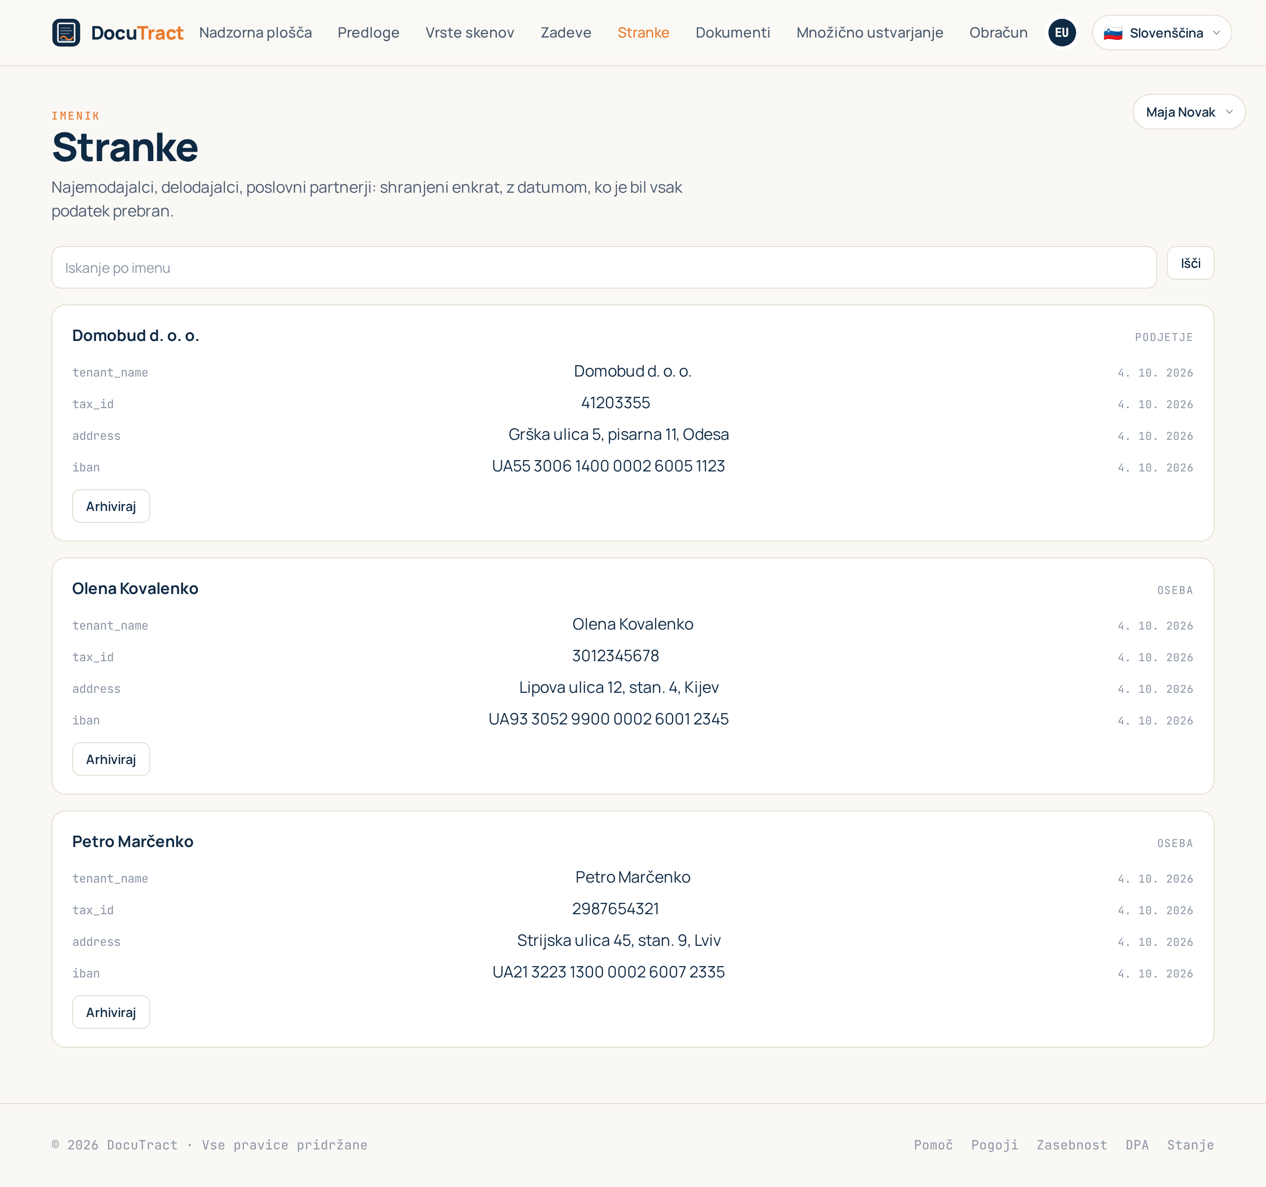
Task: Open Vrste skenov in navigation
Action: (469, 33)
